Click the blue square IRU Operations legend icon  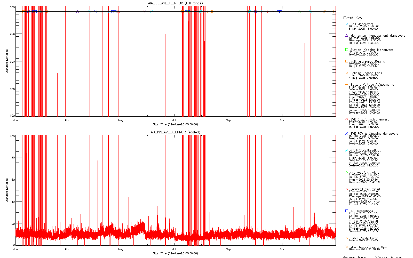click(347, 211)
